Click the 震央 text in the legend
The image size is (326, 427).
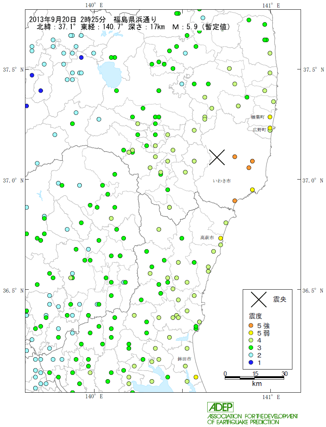(280, 299)
